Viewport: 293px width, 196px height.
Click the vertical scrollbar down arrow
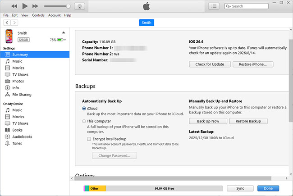(291, 174)
